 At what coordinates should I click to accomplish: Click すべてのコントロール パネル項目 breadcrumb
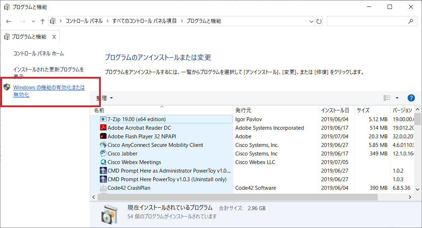pos(144,21)
